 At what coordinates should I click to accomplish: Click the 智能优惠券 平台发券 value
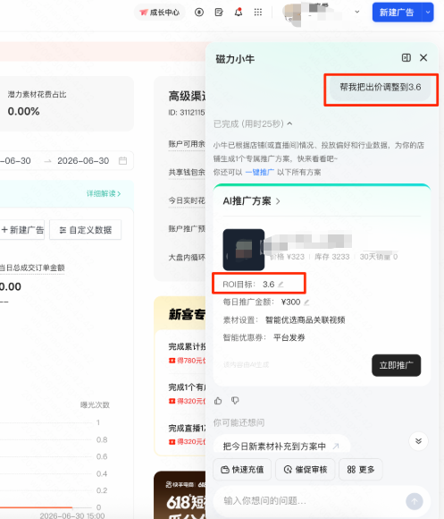click(289, 337)
